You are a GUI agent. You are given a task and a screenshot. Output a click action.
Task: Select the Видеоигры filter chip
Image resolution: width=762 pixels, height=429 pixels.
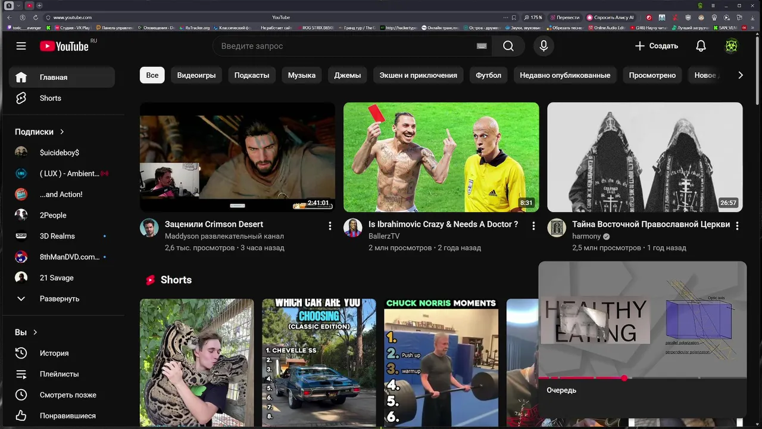click(196, 75)
